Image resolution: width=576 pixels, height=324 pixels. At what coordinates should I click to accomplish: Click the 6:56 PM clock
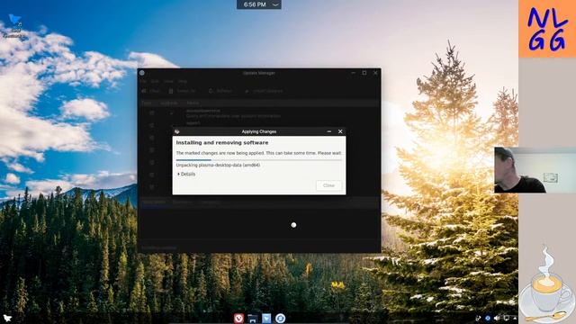click(255, 4)
